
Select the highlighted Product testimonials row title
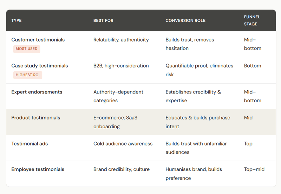[x=36, y=118]
